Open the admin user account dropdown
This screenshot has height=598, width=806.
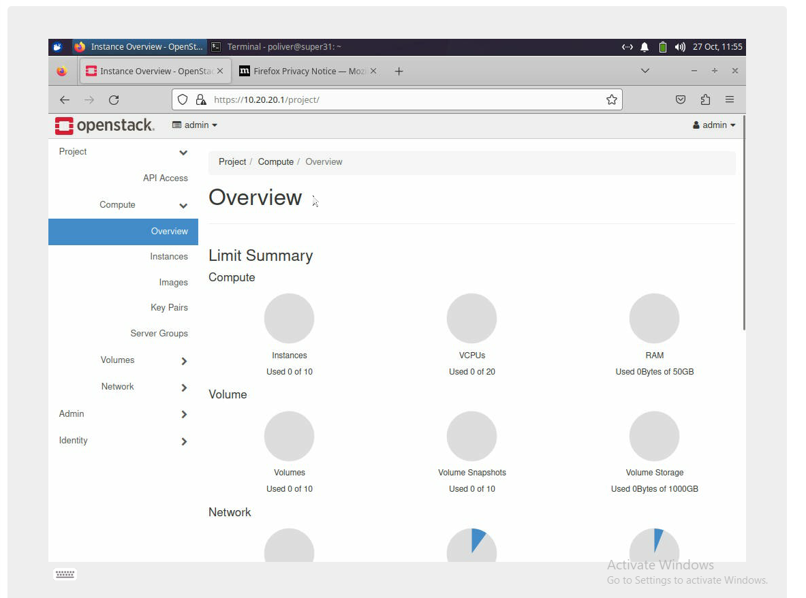(714, 125)
